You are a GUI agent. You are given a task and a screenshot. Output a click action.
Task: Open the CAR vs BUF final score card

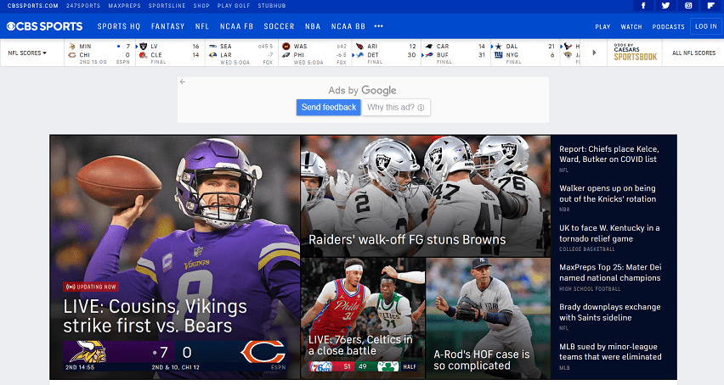[x=455, y=53]
